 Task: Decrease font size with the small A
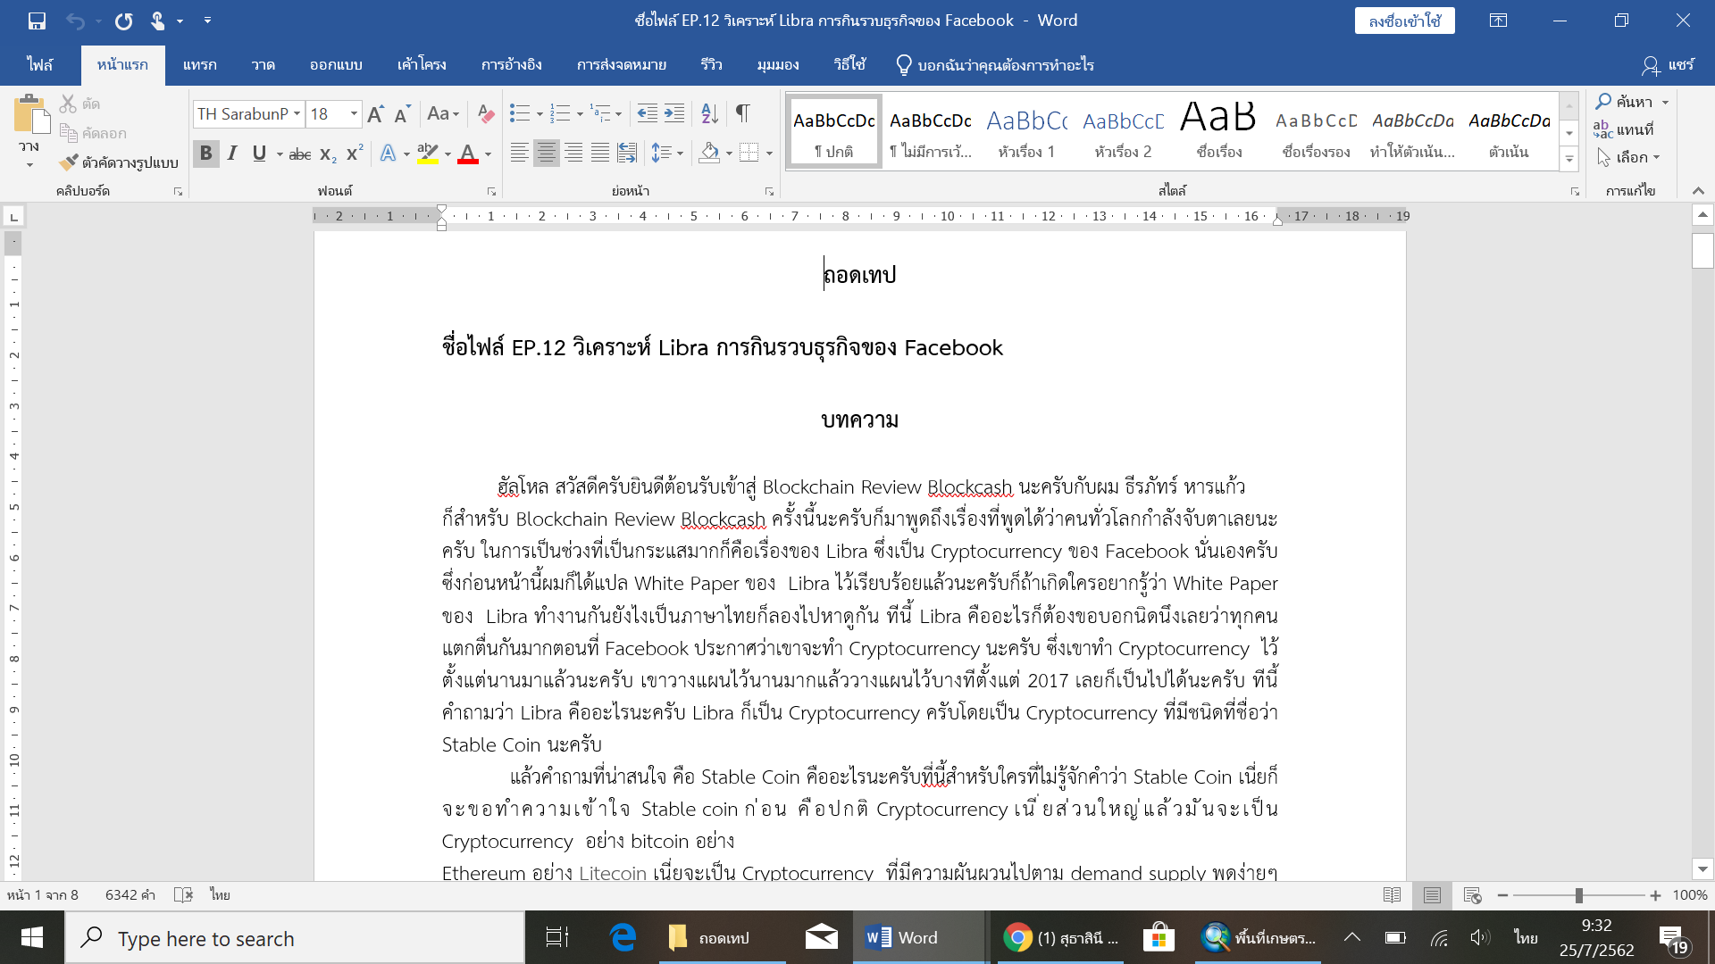tap(402, 113)
